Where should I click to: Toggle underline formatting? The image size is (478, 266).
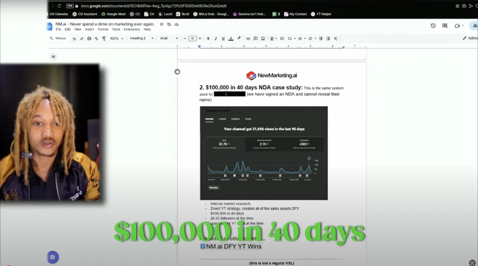pyautogui.click(x=223, y=39)
